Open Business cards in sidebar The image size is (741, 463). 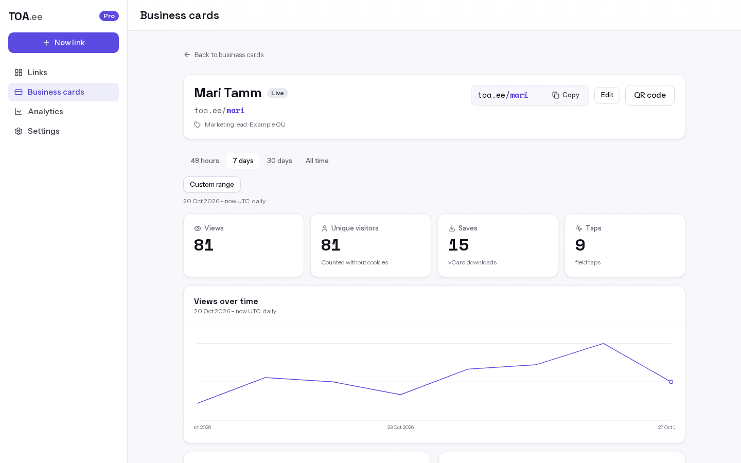coord(63,92)
